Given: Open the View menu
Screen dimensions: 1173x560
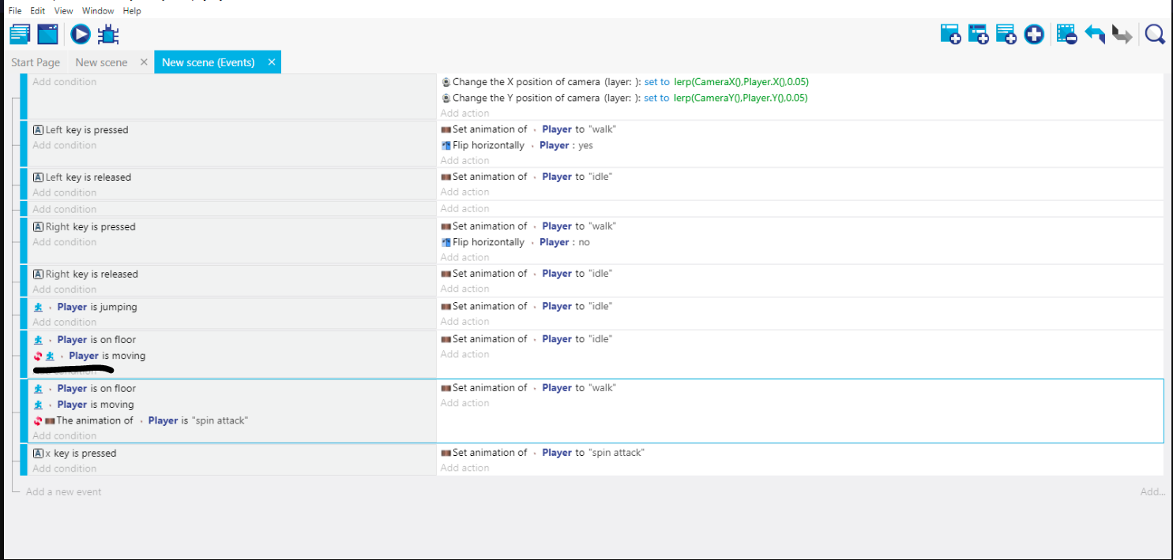Looking at the screenshot, I should 64,11.
